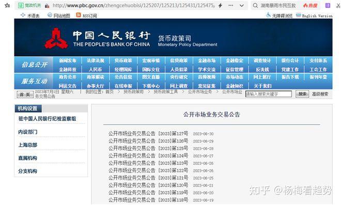This screenshot has width=341, height=205.
Task: Open 分支机构 in the sidebar
Action: tap(27, 171)
